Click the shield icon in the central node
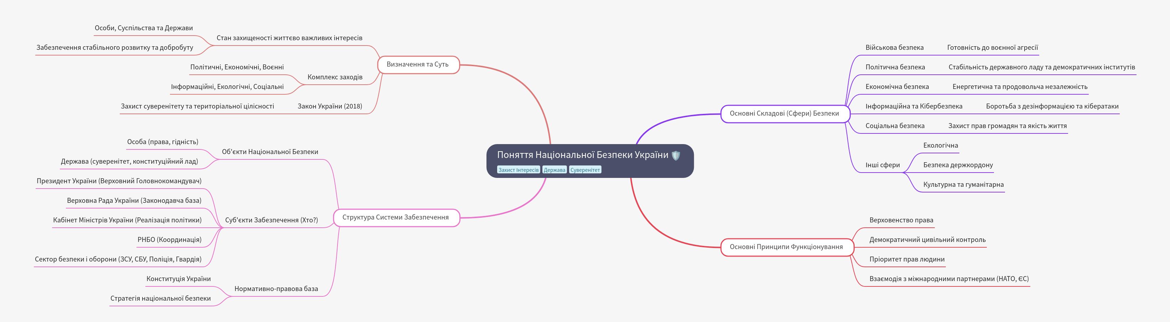This screenshot has height=322, width=1170. (x=676, y=155)
